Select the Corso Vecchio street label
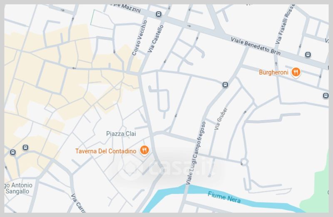 pos(139,38)
